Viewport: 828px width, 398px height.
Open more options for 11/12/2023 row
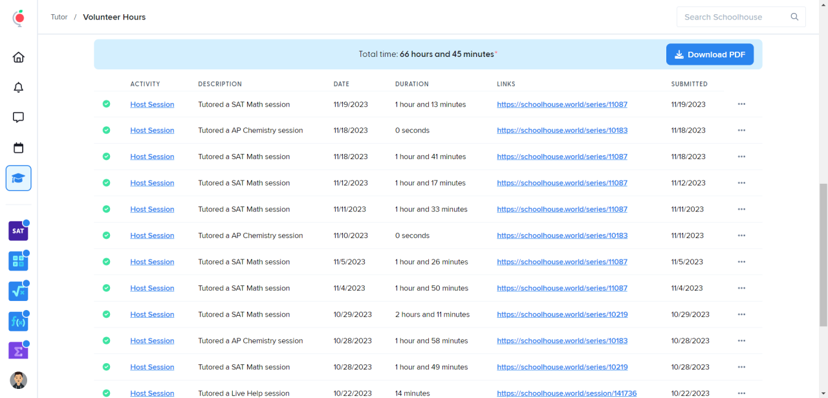pyautogui.click(x=741, y=183)
